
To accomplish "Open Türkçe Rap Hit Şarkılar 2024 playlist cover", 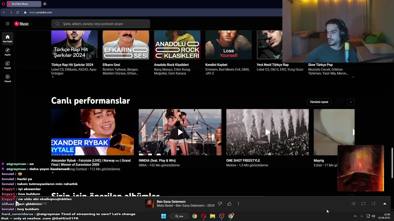I will tap(74, 45).
